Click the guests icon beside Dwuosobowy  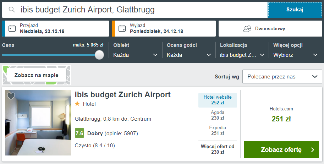click(x=247, y=29)
